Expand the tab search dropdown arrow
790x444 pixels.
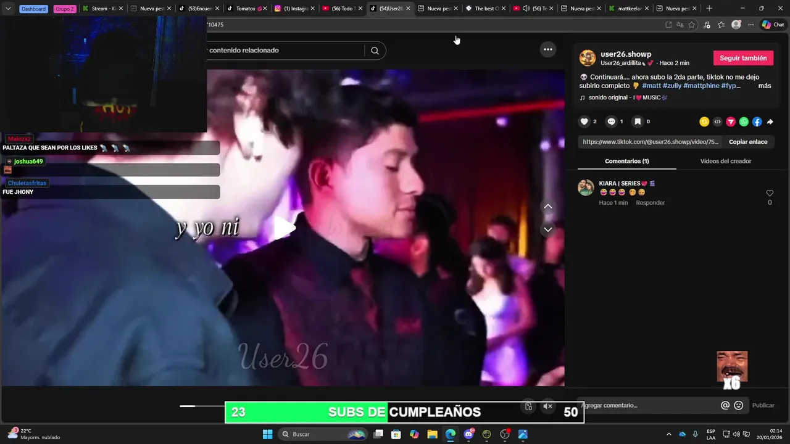(x=8, y=9)
